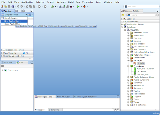Collapse the Procedures node
Viewport: 160px width, 115px height.
(x=128, y=66)
